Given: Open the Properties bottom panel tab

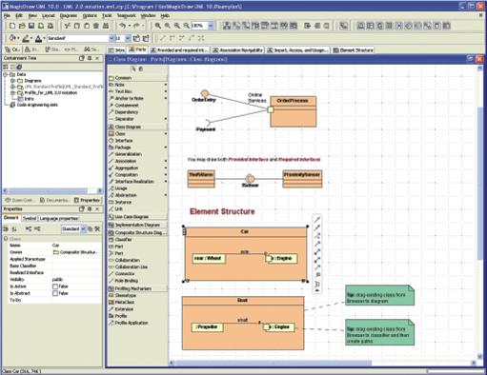Looking at the screenshot, I should [88, 200].
